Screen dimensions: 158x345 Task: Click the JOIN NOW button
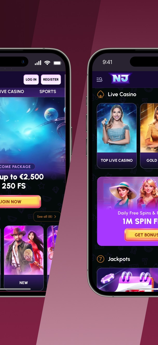[20, 202]
